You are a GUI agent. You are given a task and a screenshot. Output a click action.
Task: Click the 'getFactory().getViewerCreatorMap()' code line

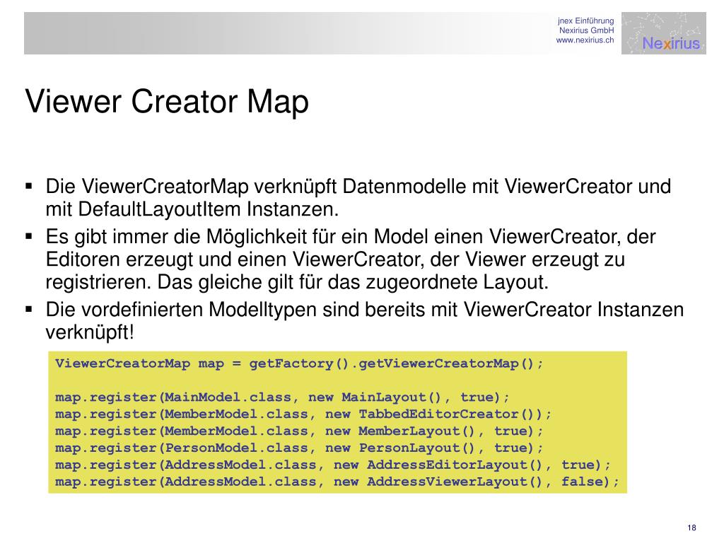coord(299,363)
